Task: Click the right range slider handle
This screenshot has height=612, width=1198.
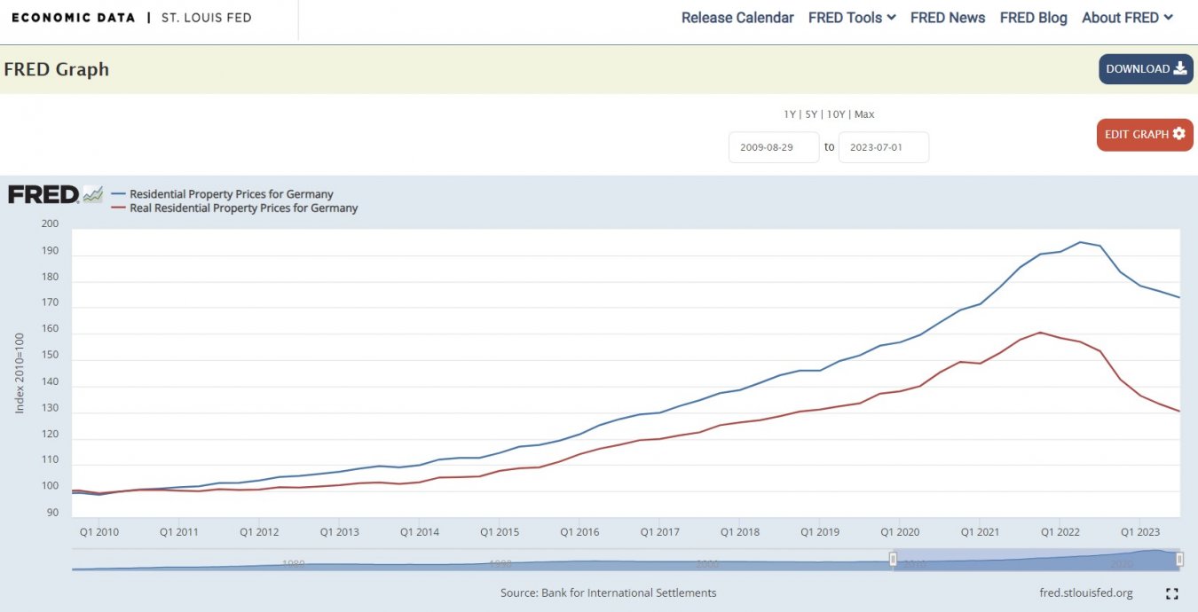Action: 1179,559
